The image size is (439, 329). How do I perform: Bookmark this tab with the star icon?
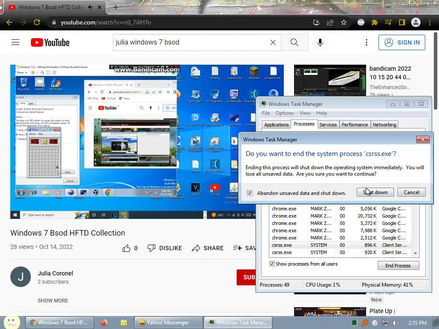pos(344,22)
